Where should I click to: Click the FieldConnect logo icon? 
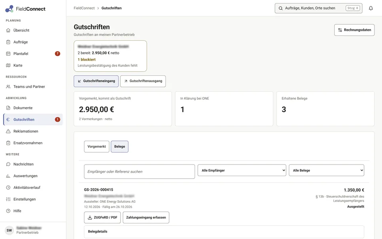(x=9, y=9)
